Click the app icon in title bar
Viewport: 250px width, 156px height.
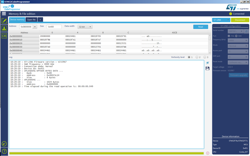click(2, 2)
